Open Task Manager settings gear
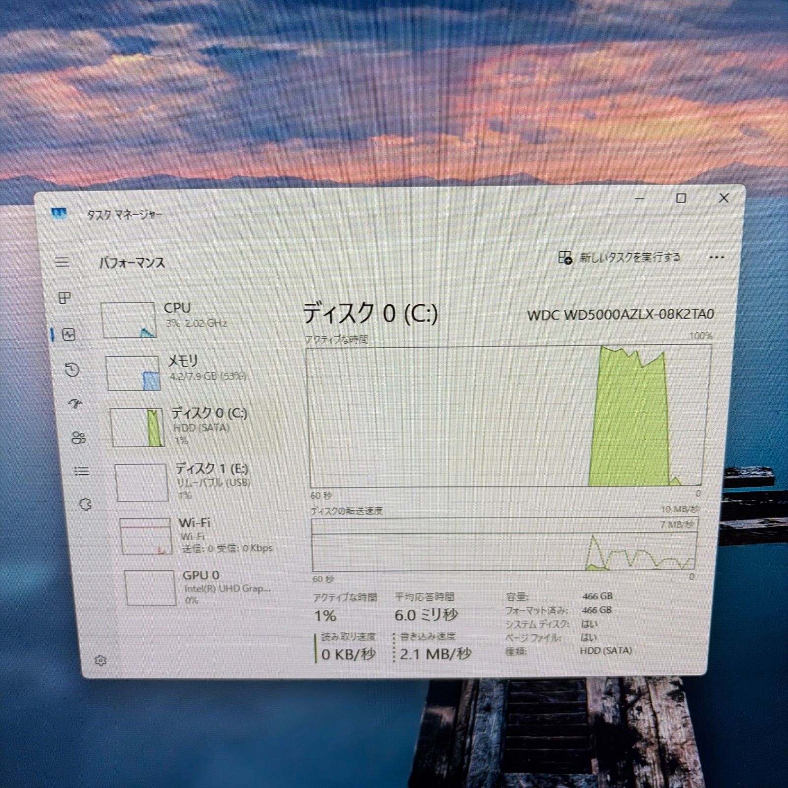This screenshot has height=788, width=788. (x=100, y=660)
